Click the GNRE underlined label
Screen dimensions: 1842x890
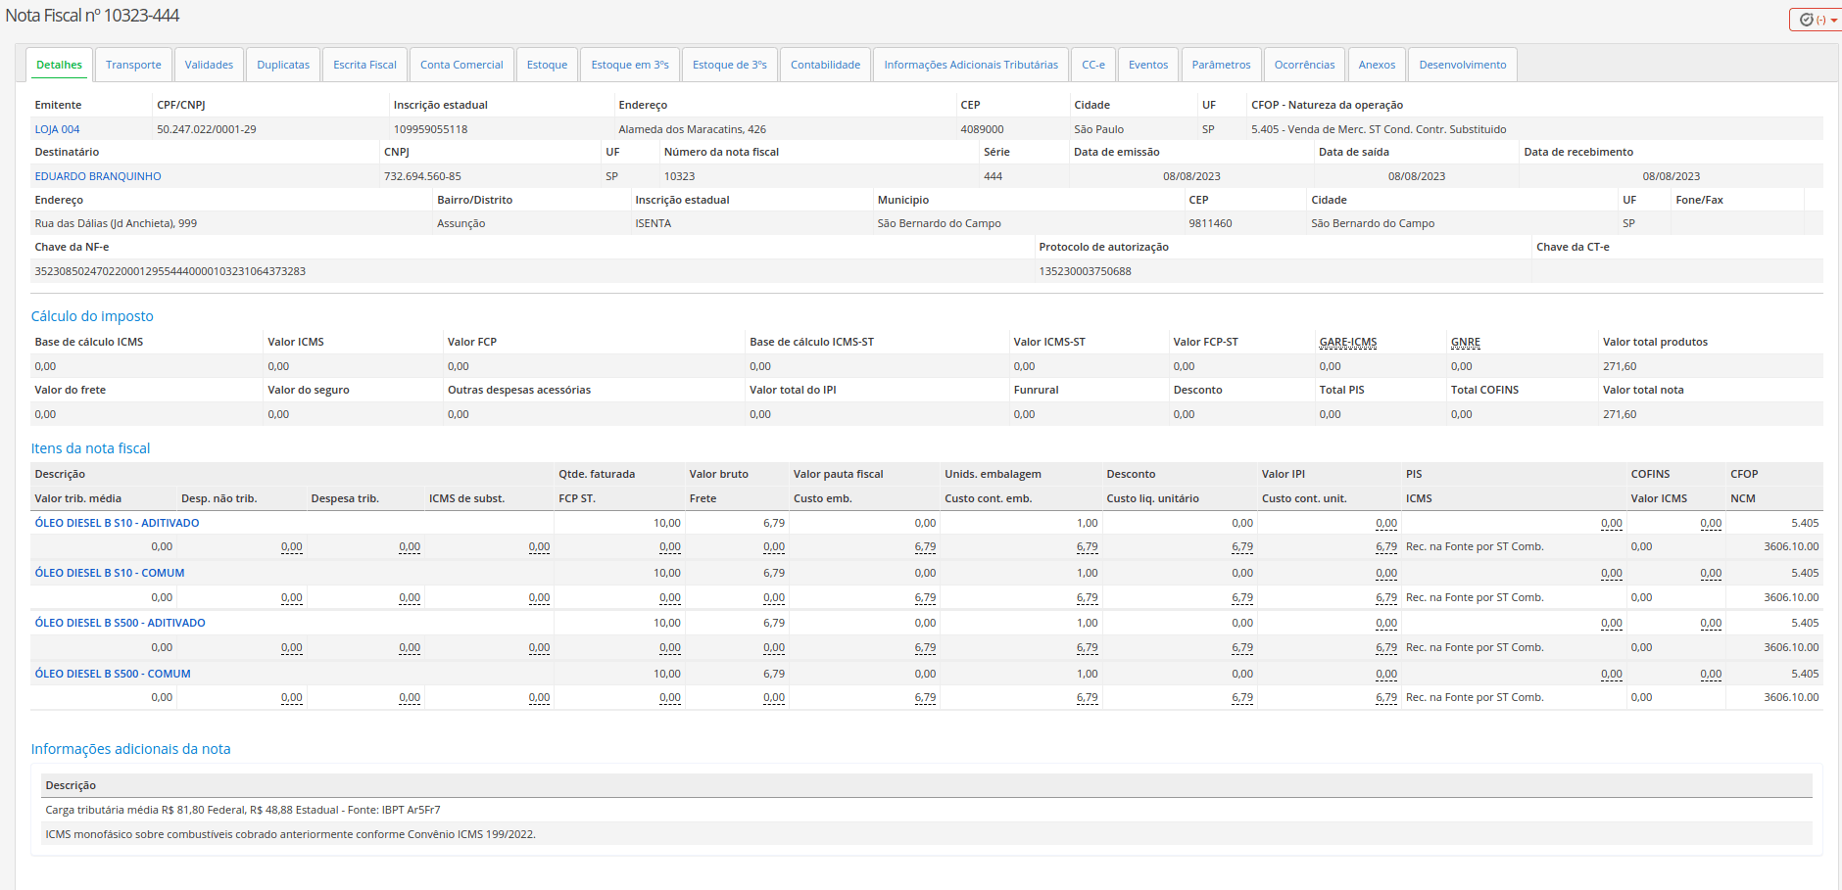pos(1466,342)
